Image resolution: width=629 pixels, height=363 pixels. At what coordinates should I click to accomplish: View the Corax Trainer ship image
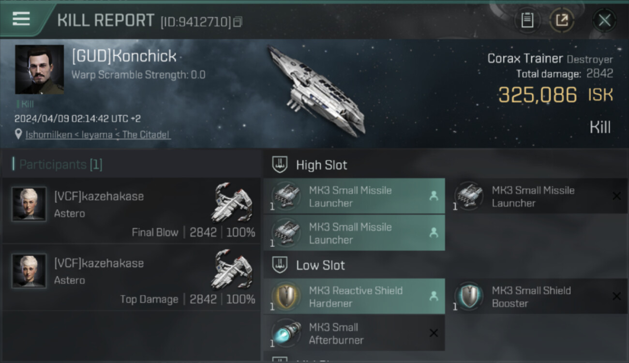click(317, 91)
